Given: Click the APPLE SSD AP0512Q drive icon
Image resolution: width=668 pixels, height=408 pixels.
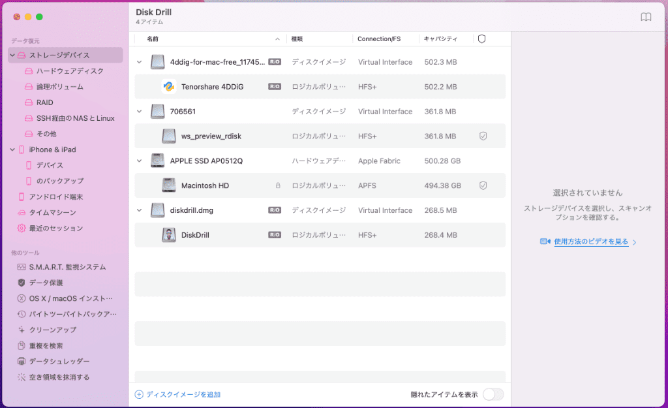Looking at the screenshot, I should [x=158, y=161].
